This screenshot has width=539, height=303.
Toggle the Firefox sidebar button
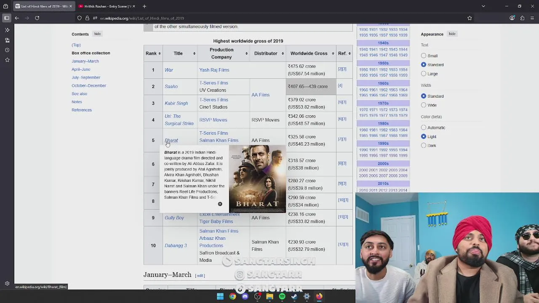(7, 18)
